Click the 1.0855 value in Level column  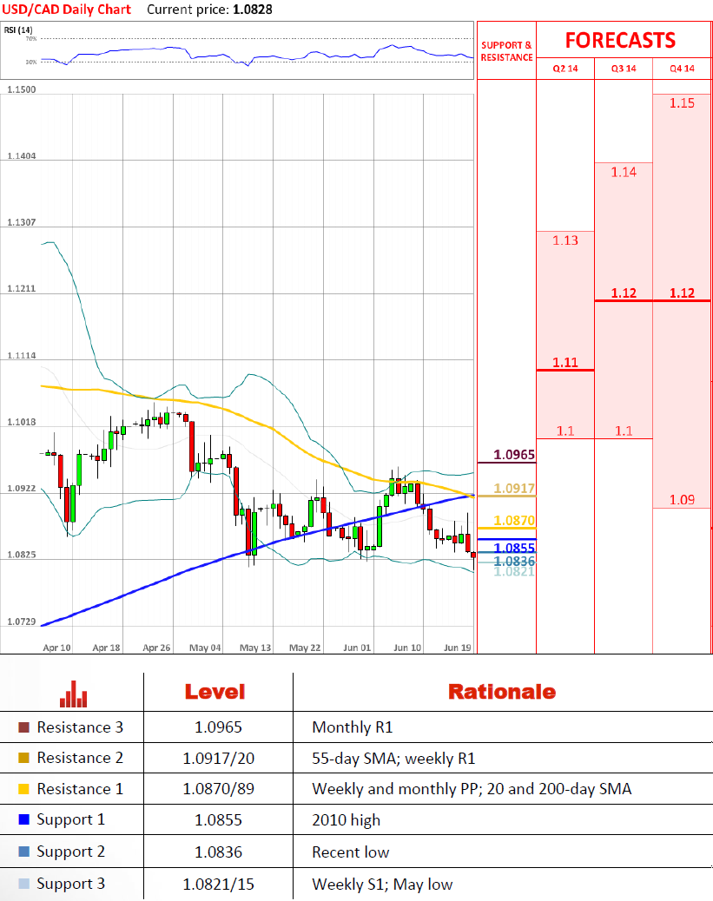(219, 820)
